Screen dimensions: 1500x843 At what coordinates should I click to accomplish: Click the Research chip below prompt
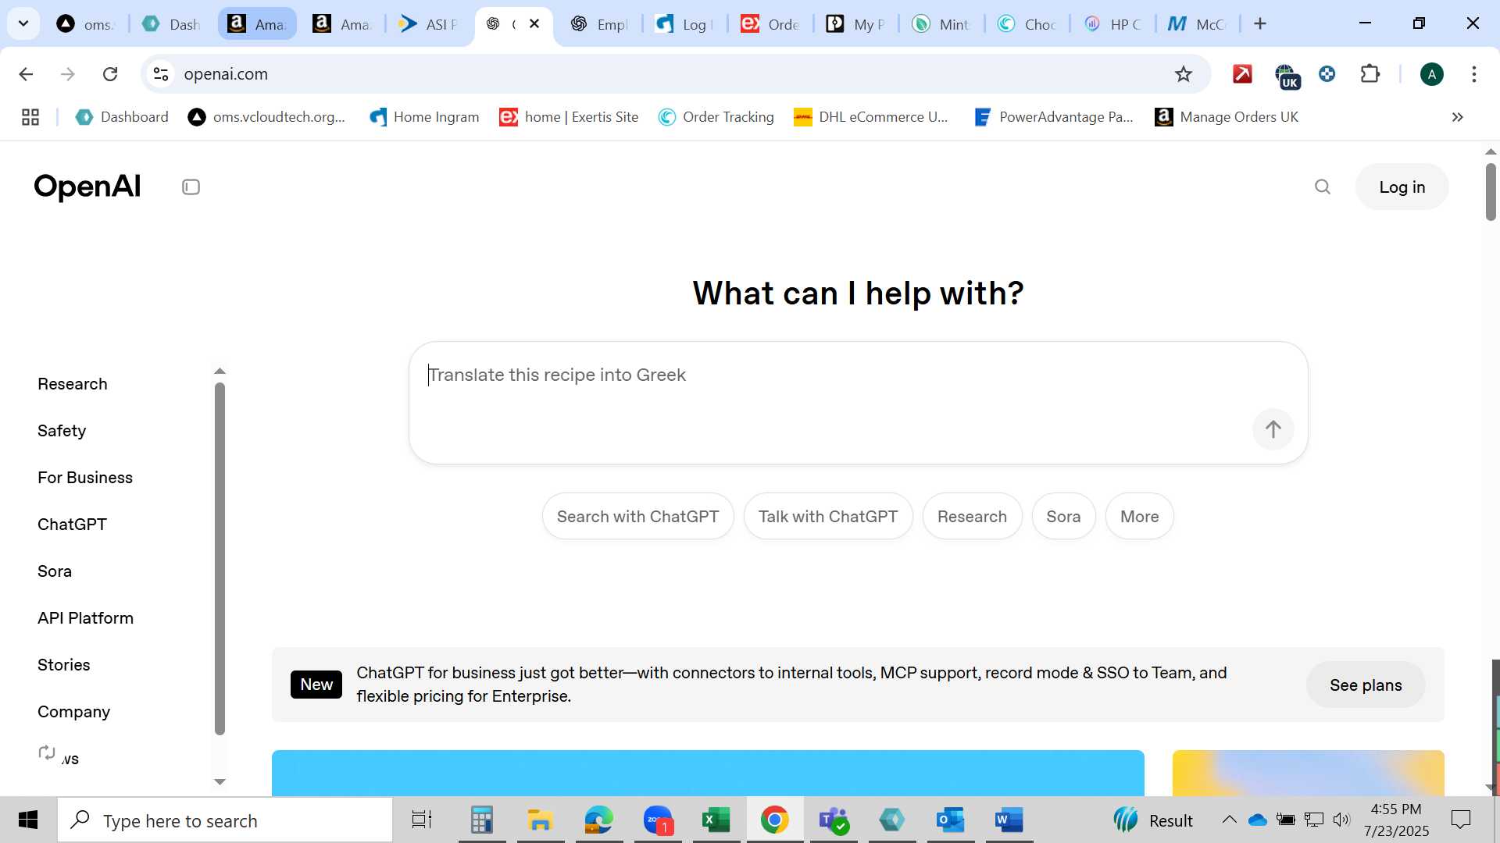pyautogui.click(x=972, y=517)
